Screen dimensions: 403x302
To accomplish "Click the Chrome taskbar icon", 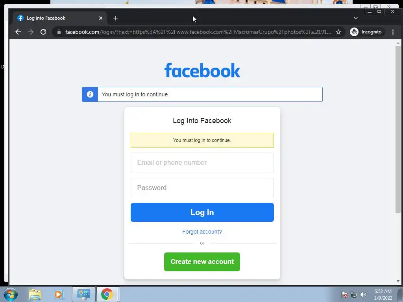I will click(x=107, y=294).
